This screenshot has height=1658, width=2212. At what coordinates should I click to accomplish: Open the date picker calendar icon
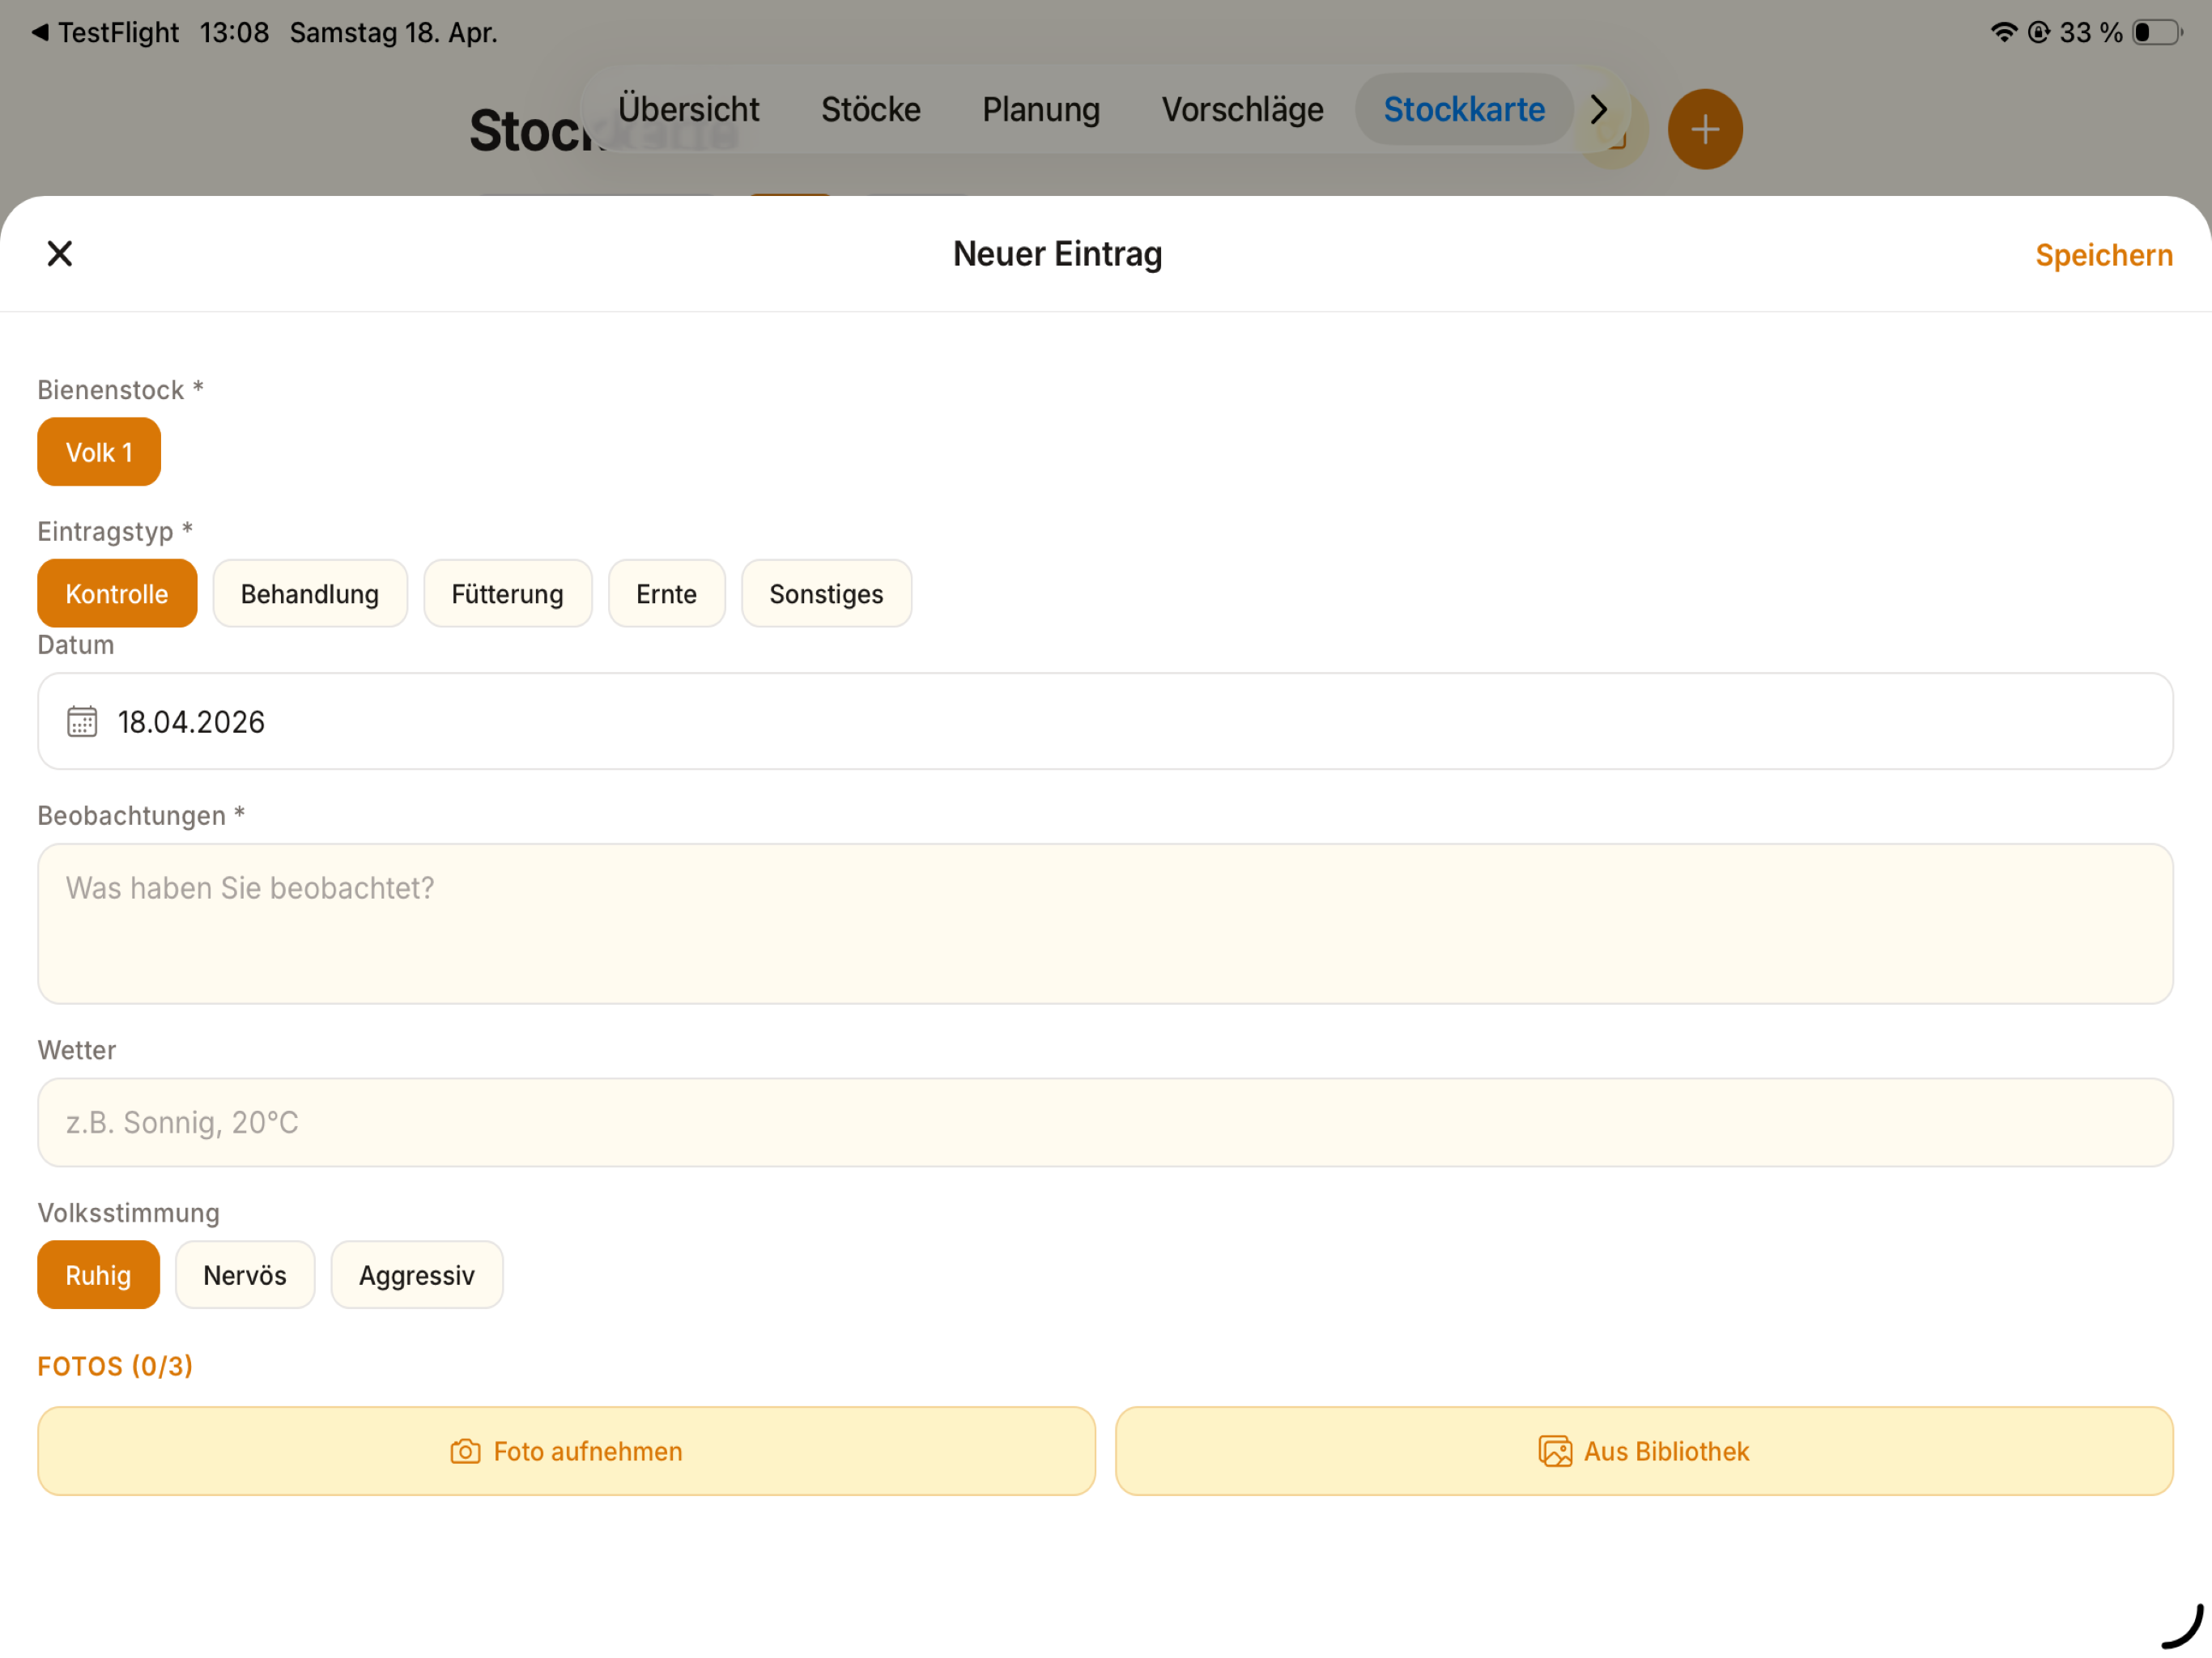click(x=82, y=721)
